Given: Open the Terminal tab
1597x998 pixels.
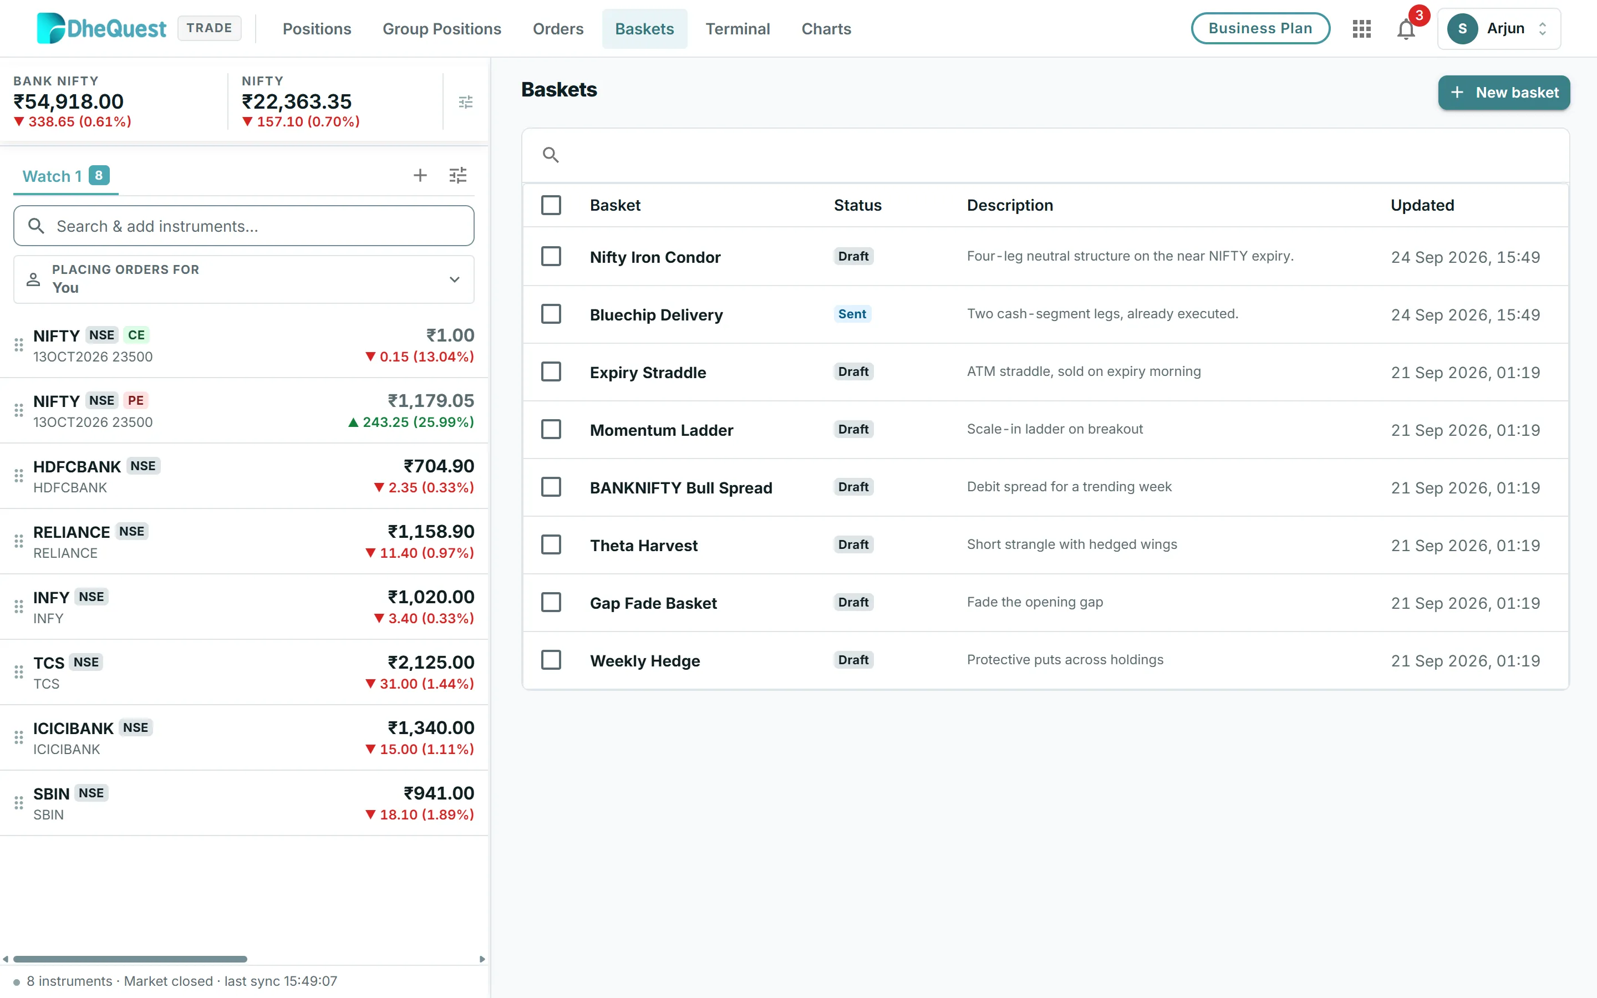Looking at the screenshot, I should 737,28.
